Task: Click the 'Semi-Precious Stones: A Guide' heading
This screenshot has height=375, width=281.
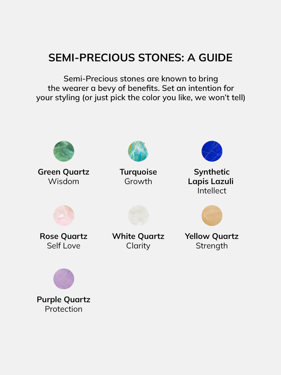Action: tap(140, 58)
